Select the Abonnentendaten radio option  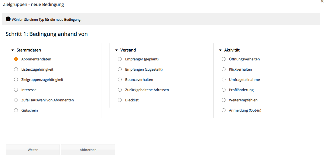pyautogui.click(x=16, y=59)
